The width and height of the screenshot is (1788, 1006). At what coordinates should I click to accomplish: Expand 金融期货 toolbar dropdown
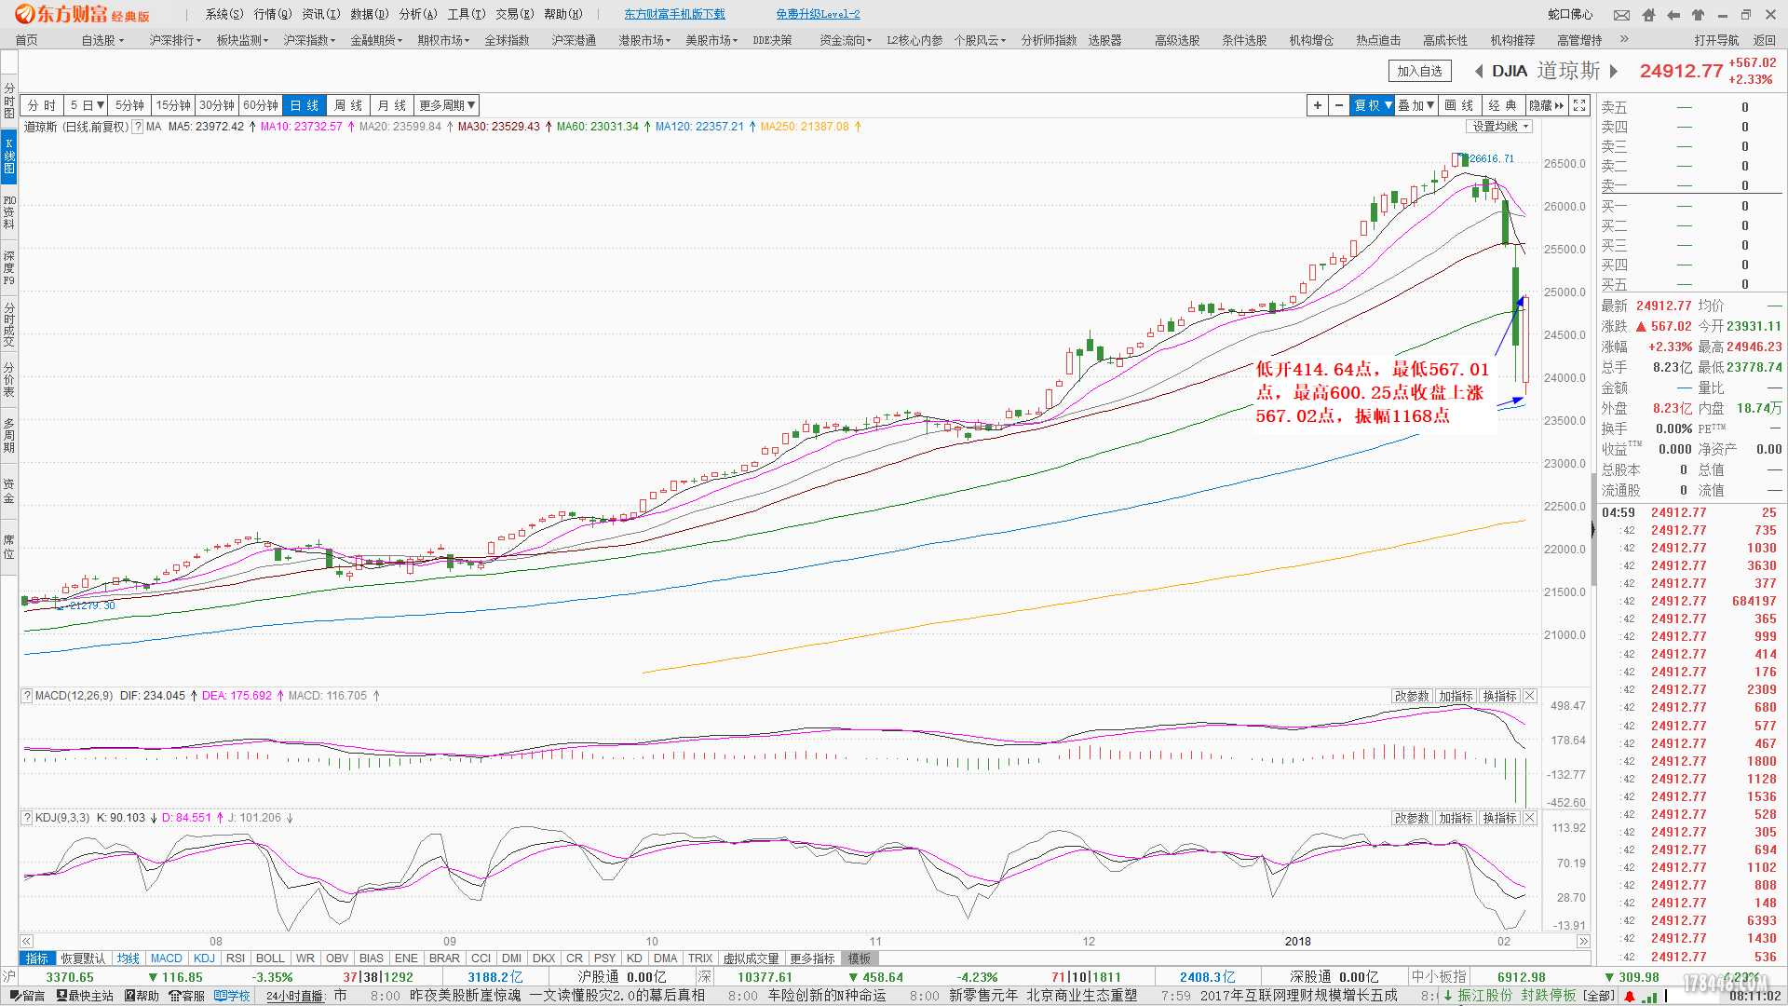376,40
